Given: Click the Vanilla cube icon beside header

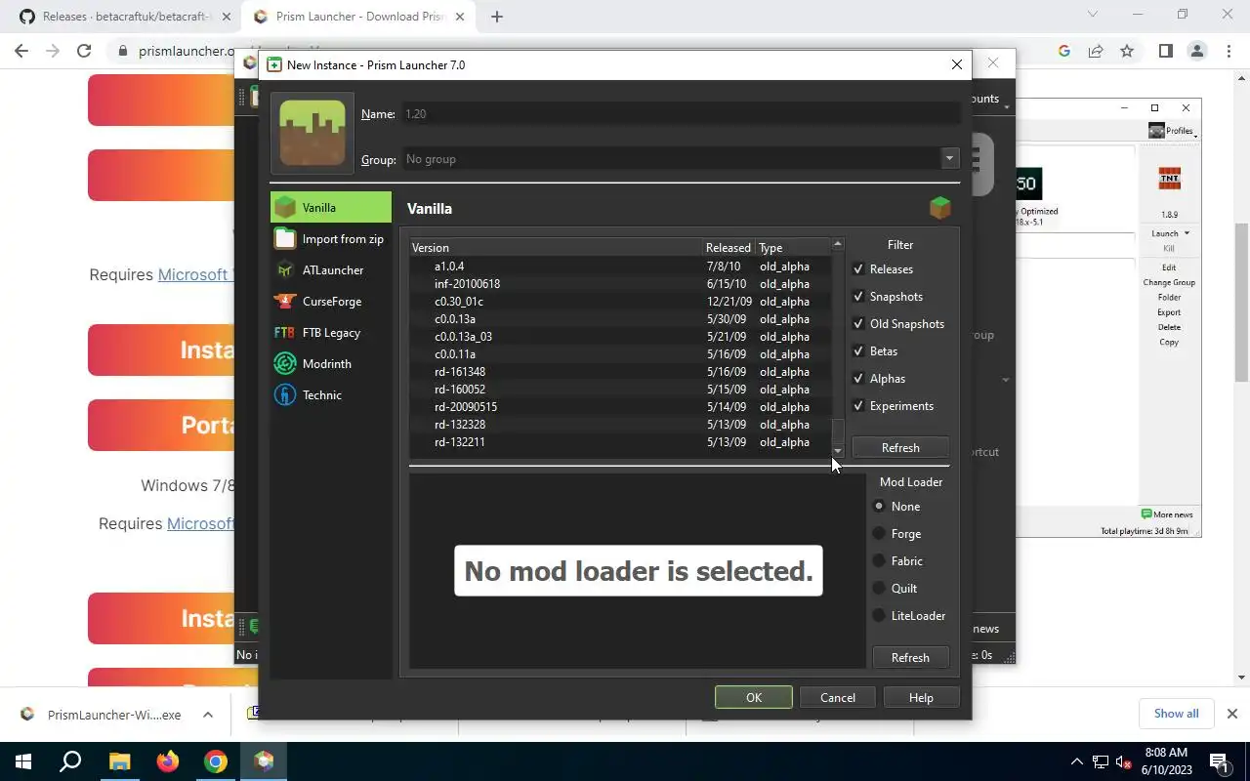Looking at the screenshot, I should pos(939,207).
